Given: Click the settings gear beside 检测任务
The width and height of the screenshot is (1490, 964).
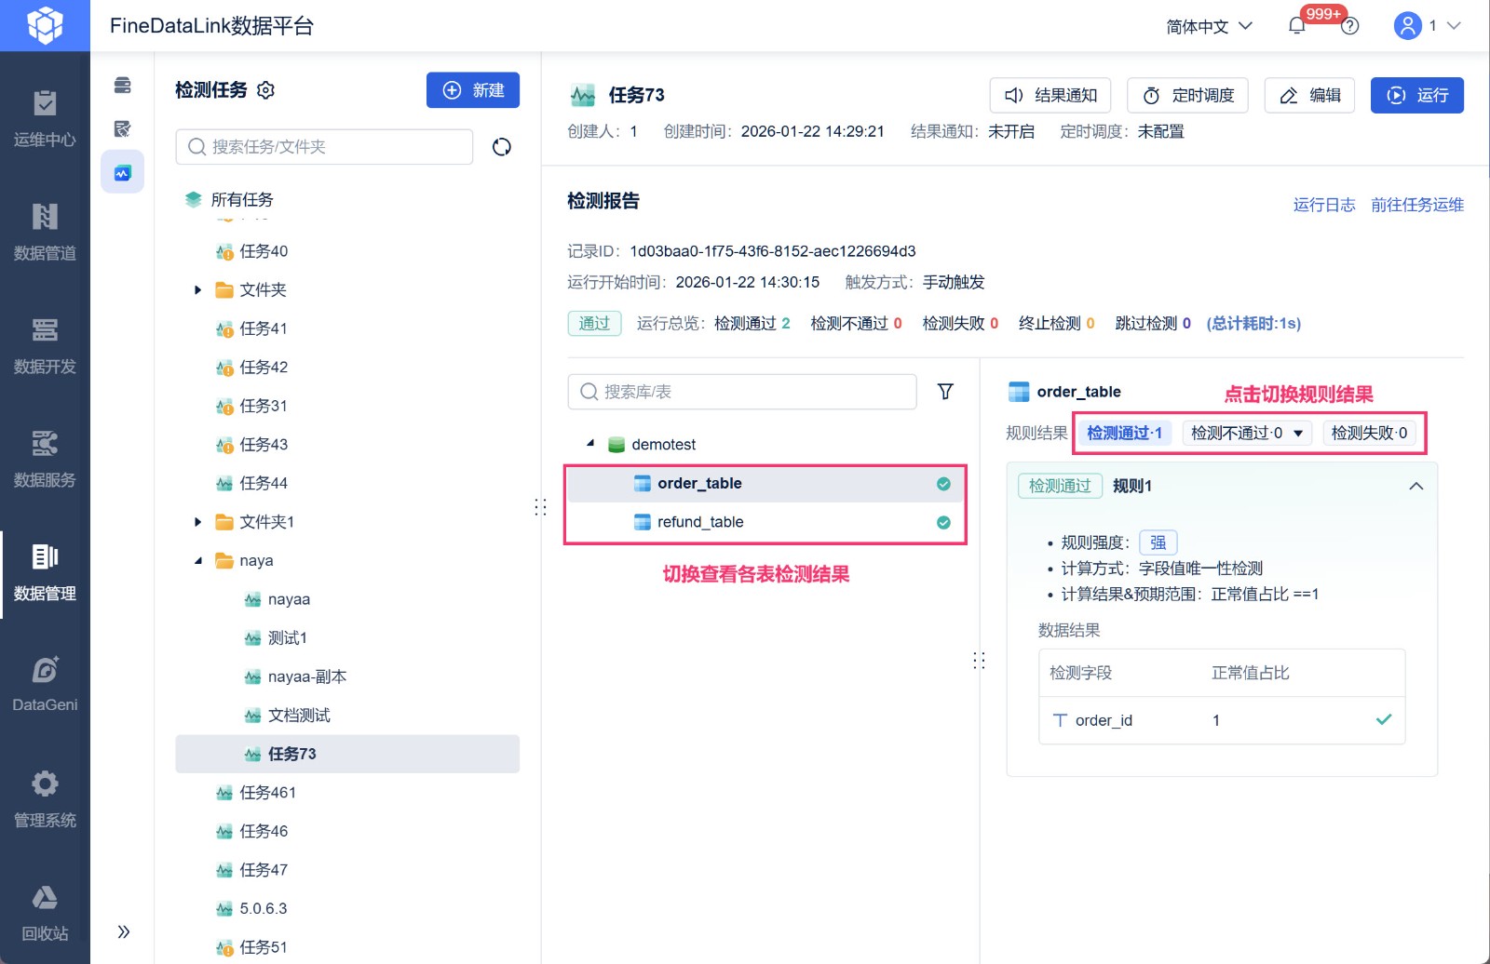Looking at the screenshot, I should coord(266,90).
